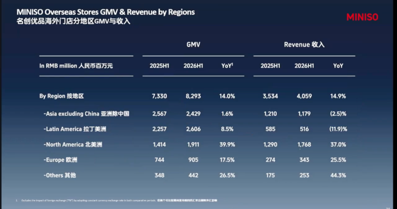Click the GMV column group header
The width and height of the screenshot is (397, 209).
193,44
